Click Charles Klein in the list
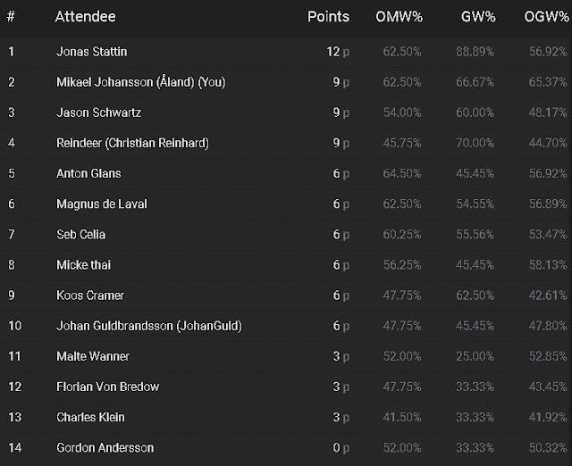The image size is (572, 466). click(x=90, y=417)
